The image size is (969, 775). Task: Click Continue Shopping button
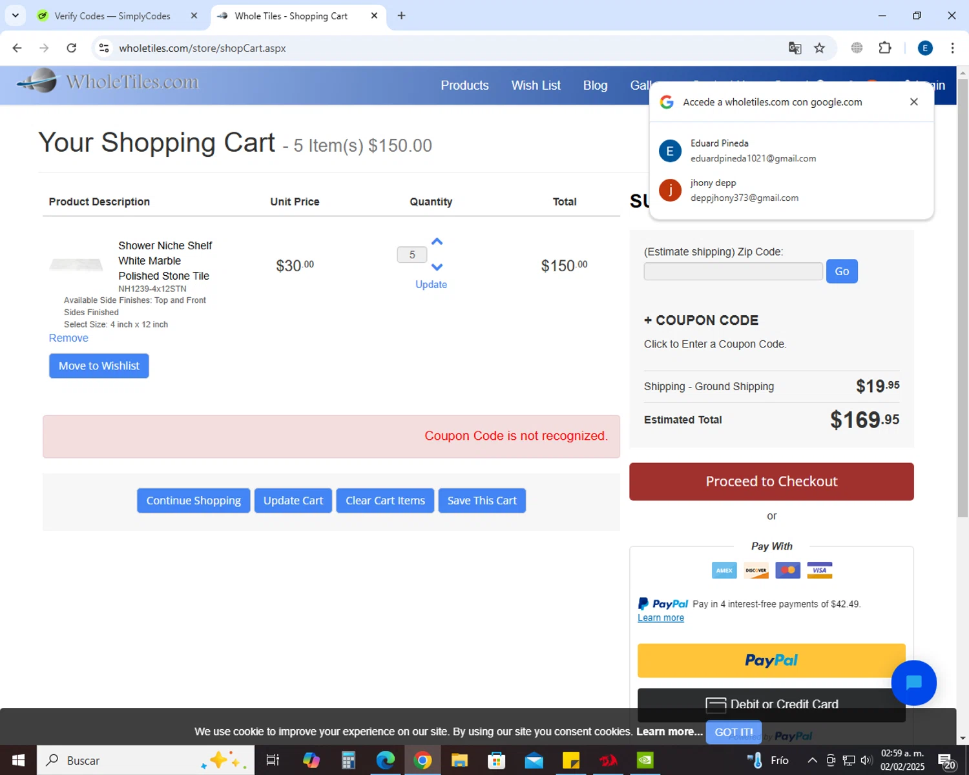[x=193, y=501]
